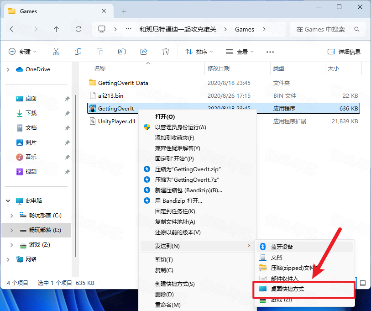The height and width of the screenshot is (311, 371).
Task: Go back with the left arrow
Action: (13, 29)
